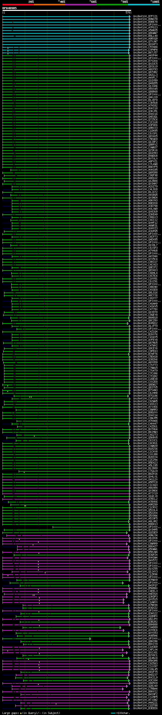Select the UniRef100_A9RXQ9 label

pyautogui.click(x=145, y=39)
